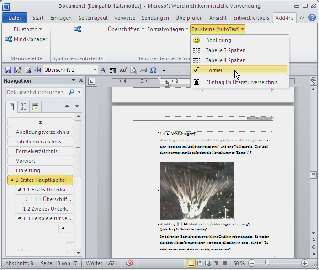Open the Überschriften dropdown
319x270 pixels.
(x=126, y=29)
